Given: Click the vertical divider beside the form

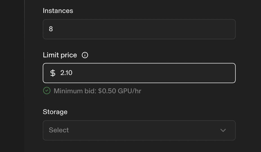Looking at the screenshot, I should (24, 76).
